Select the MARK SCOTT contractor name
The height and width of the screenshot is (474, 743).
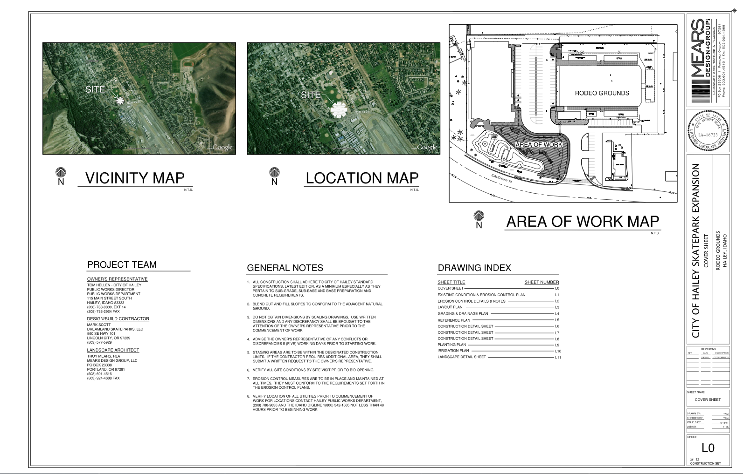coord(99,325)
